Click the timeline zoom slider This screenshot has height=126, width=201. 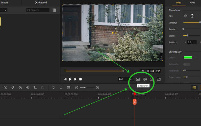point(87,88)
